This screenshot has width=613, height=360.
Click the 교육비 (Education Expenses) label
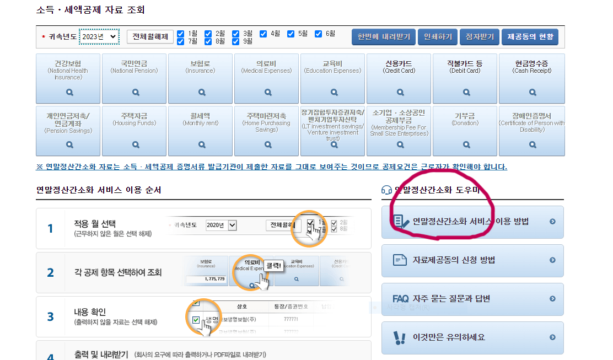(x=333, y=67)
